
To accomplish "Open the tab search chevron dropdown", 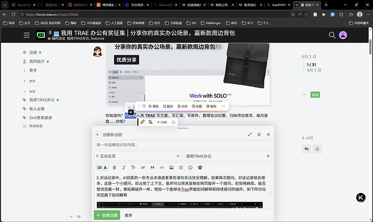I will (5, 5).
